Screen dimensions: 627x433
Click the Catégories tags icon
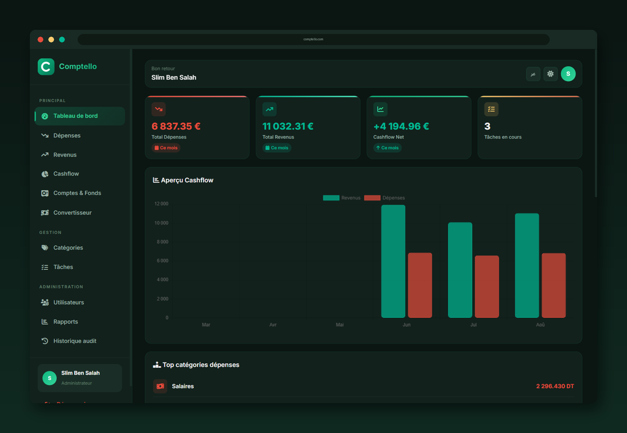[45, 248]
